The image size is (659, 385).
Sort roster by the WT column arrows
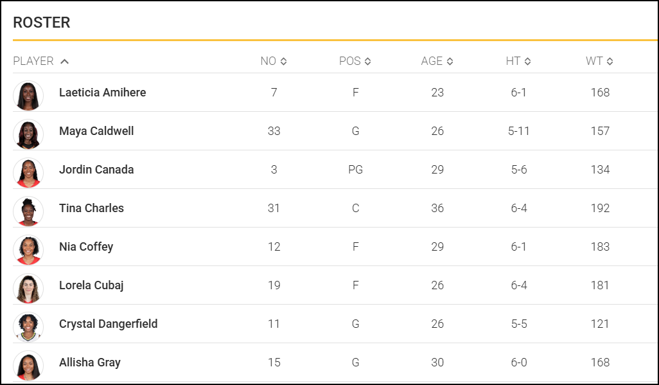coord(610,62)
